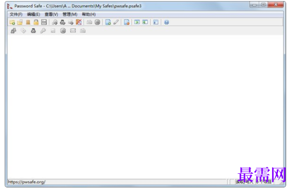This screenshot has height=191, width=296.
Task: Click the Add Entry page-with-plus icon
Action: point(108,22)
